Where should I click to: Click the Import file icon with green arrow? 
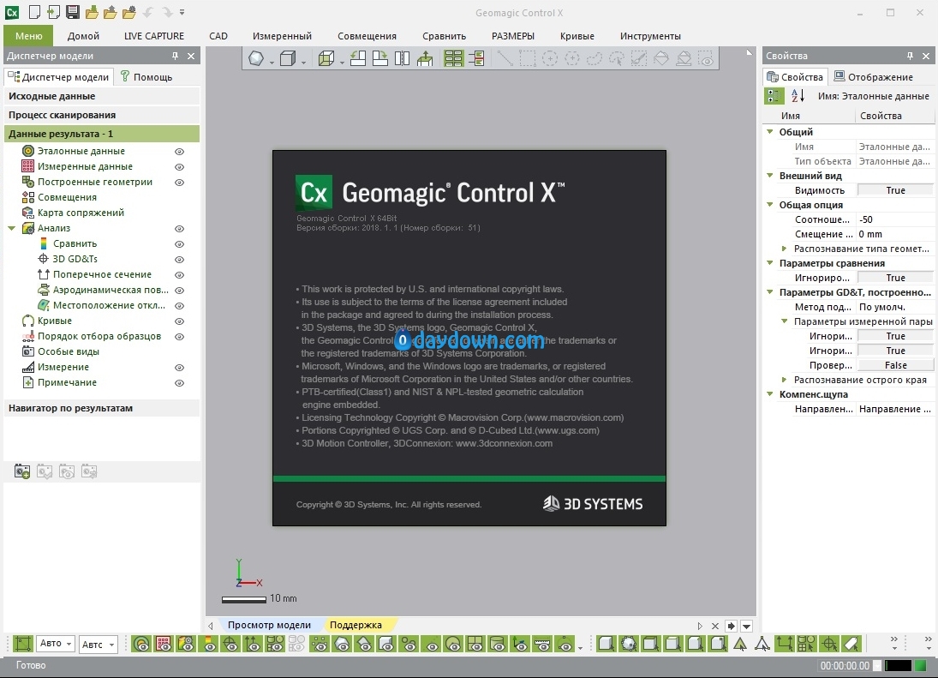pyautogui.click(x=53, y=12)
